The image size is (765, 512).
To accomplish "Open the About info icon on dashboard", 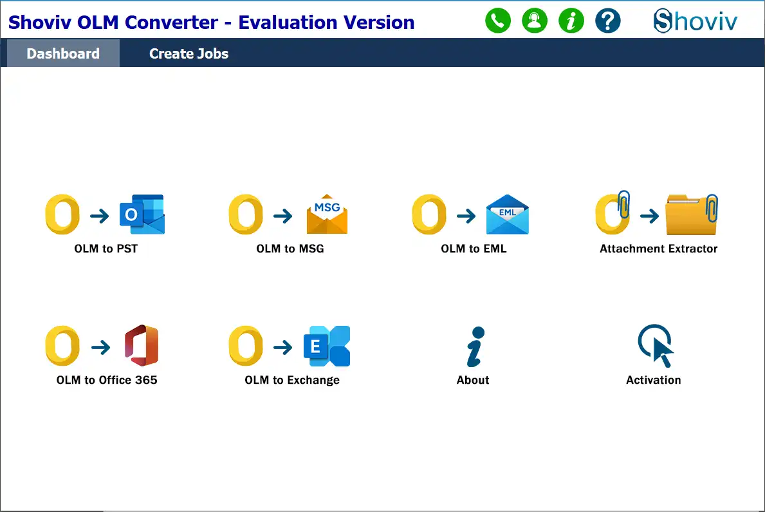I will (x=475, y=346).
